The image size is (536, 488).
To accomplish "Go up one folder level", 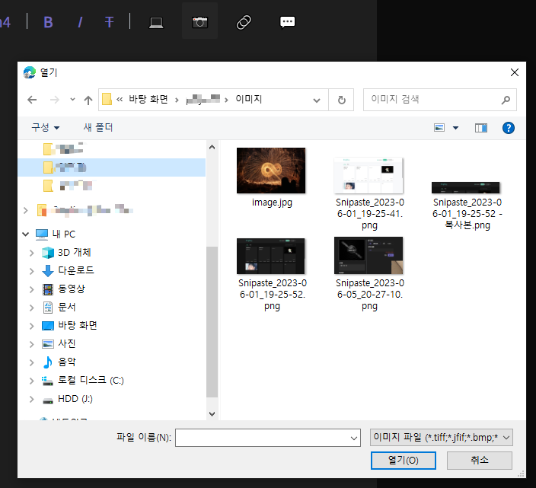I will click(x=88, y=100).
